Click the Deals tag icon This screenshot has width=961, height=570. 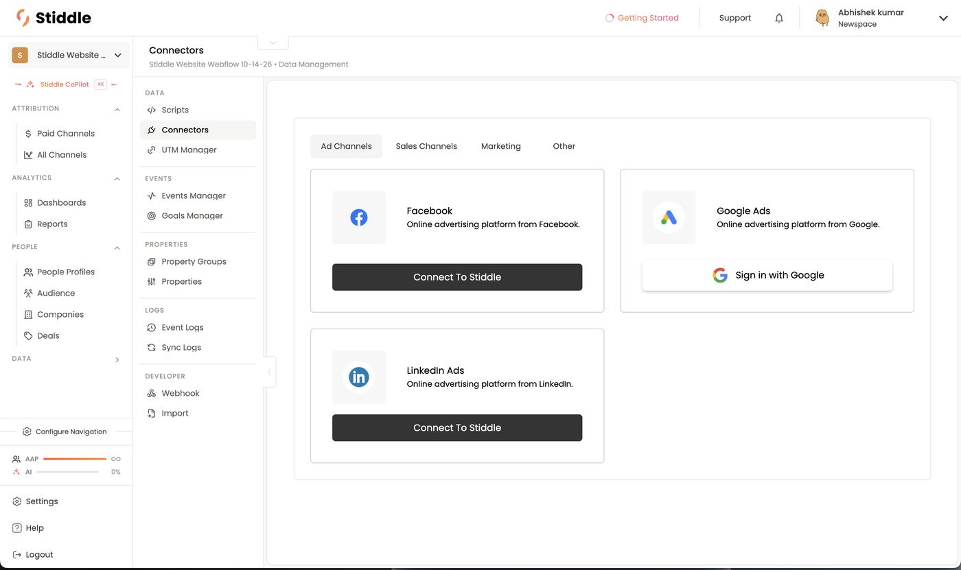click(28, 336)
